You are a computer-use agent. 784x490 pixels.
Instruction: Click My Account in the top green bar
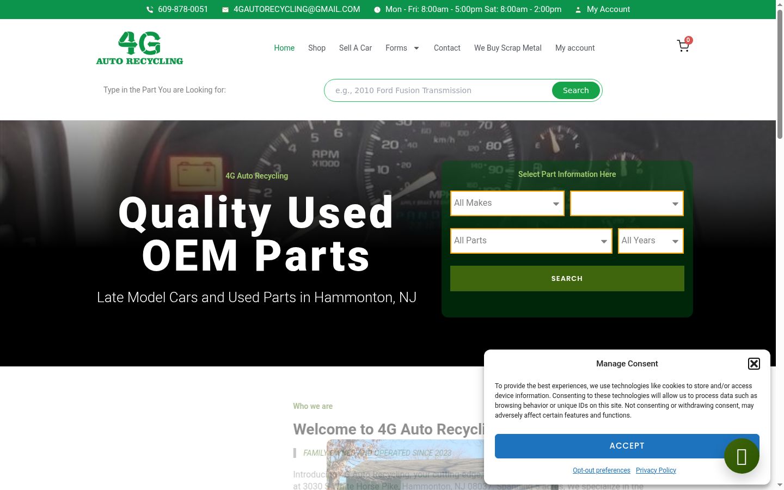(x=608, y=9)
